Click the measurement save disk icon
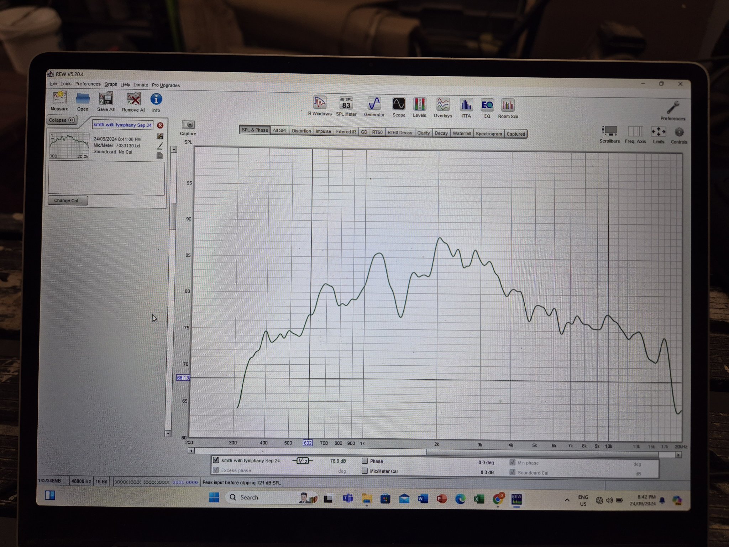Screen dimensions: 729x547 coord(160,136)
